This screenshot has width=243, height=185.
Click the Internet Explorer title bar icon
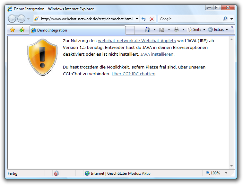point(10,9)
